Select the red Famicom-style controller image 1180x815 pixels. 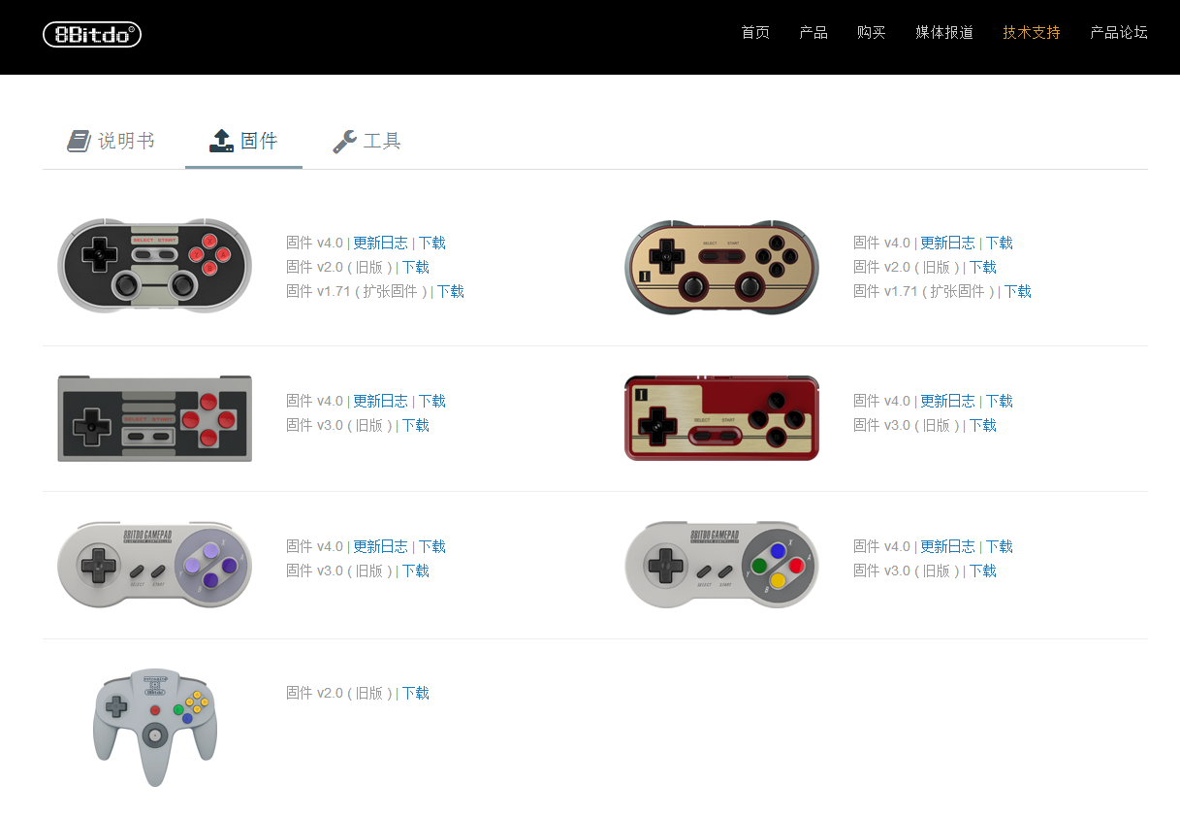[721, 418]
